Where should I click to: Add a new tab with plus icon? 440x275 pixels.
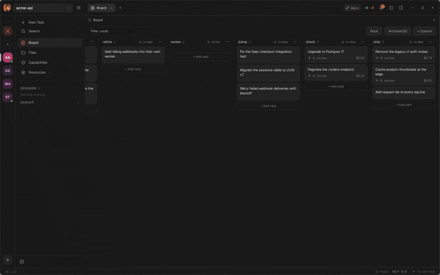click(120, 8)
